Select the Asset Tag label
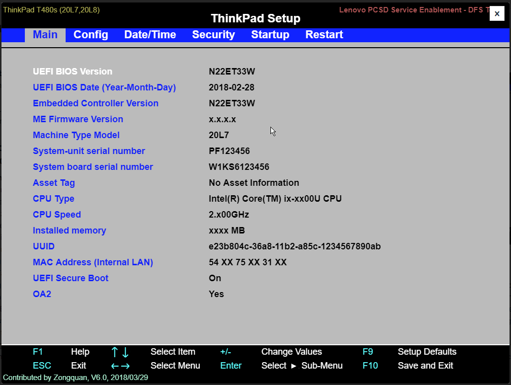The height and width of the screenshot is (385, 511). [54, 183]
